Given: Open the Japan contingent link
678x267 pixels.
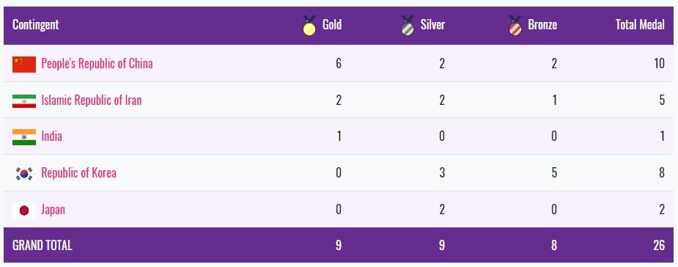Looking at the screenshot, I should [x=54, y=210].
